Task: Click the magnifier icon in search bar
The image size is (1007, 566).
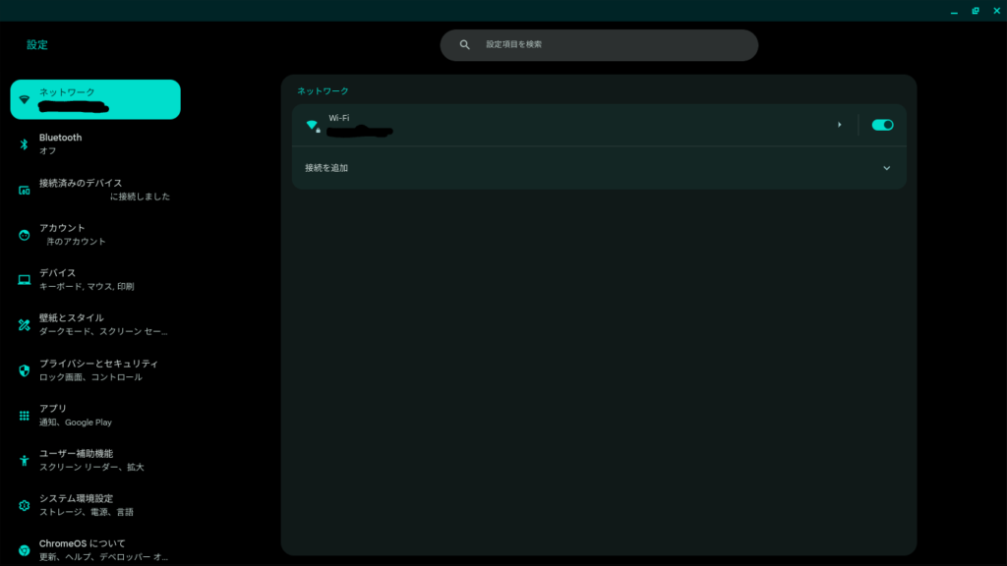Action: [x=465, y=45]
